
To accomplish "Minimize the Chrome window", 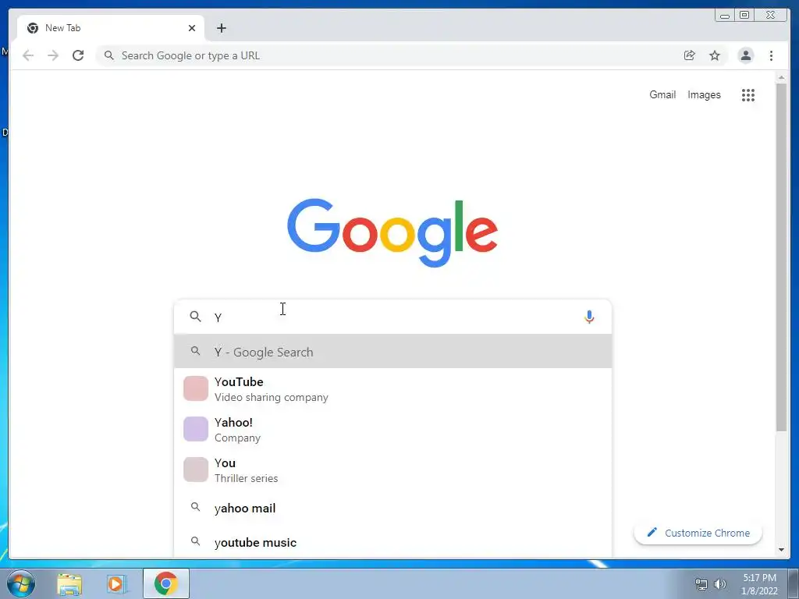I will point(724,16).
